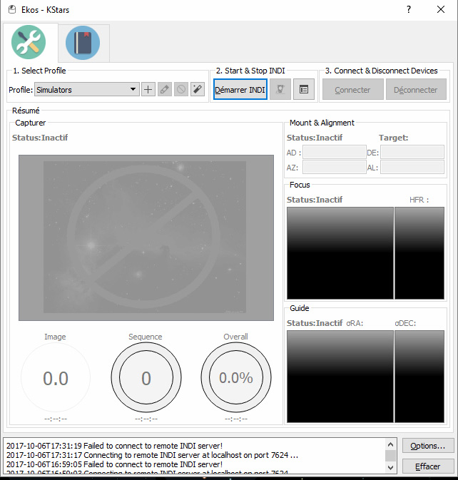
Task: Click the help question mark button
Action: click(x=409, y=9)
